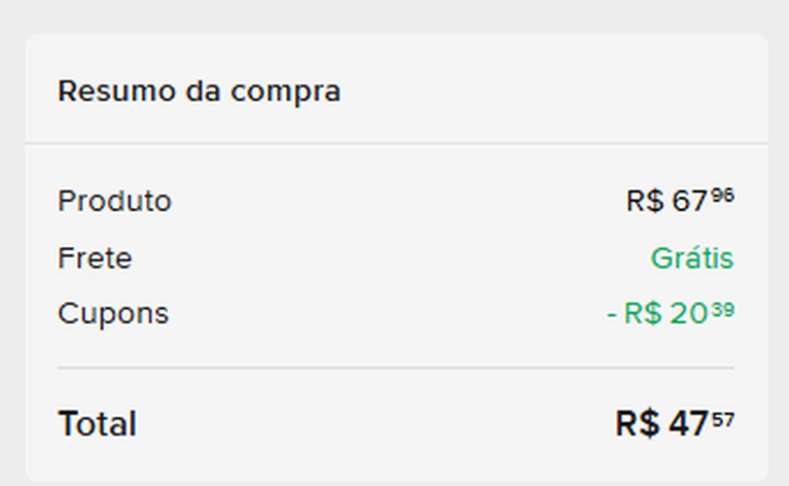Click the superscript 96 cents of product price
Screen dimensions: 789x486
722,195
